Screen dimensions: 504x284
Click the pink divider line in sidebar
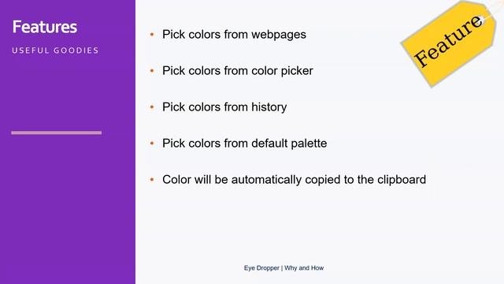coord(56,133)
